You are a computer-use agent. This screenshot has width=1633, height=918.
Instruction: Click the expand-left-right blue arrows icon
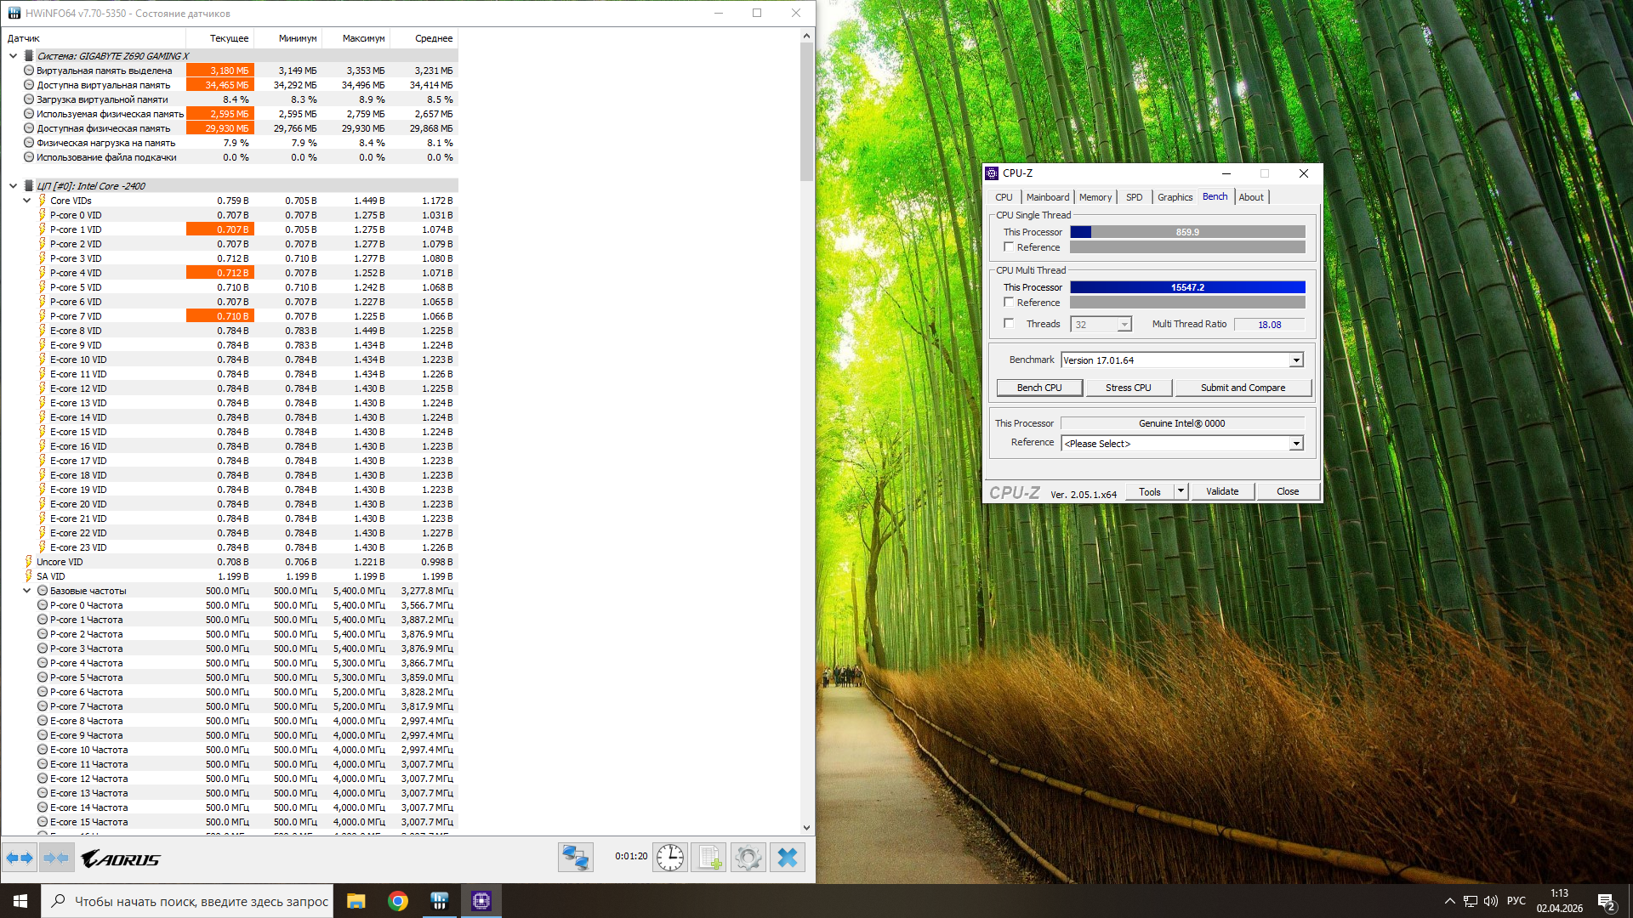[20, 858]
